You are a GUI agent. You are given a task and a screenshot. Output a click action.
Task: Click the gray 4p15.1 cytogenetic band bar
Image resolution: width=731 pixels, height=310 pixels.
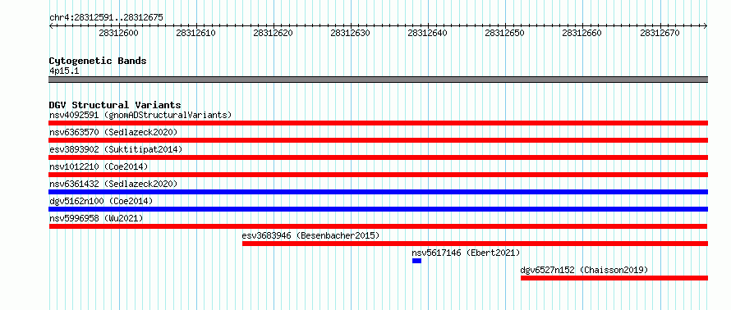(378, 80)
